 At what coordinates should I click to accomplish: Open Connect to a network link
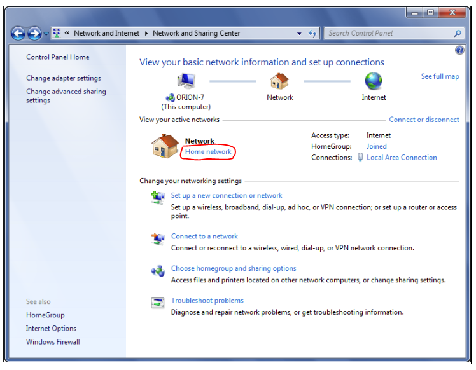pos(204,236)
